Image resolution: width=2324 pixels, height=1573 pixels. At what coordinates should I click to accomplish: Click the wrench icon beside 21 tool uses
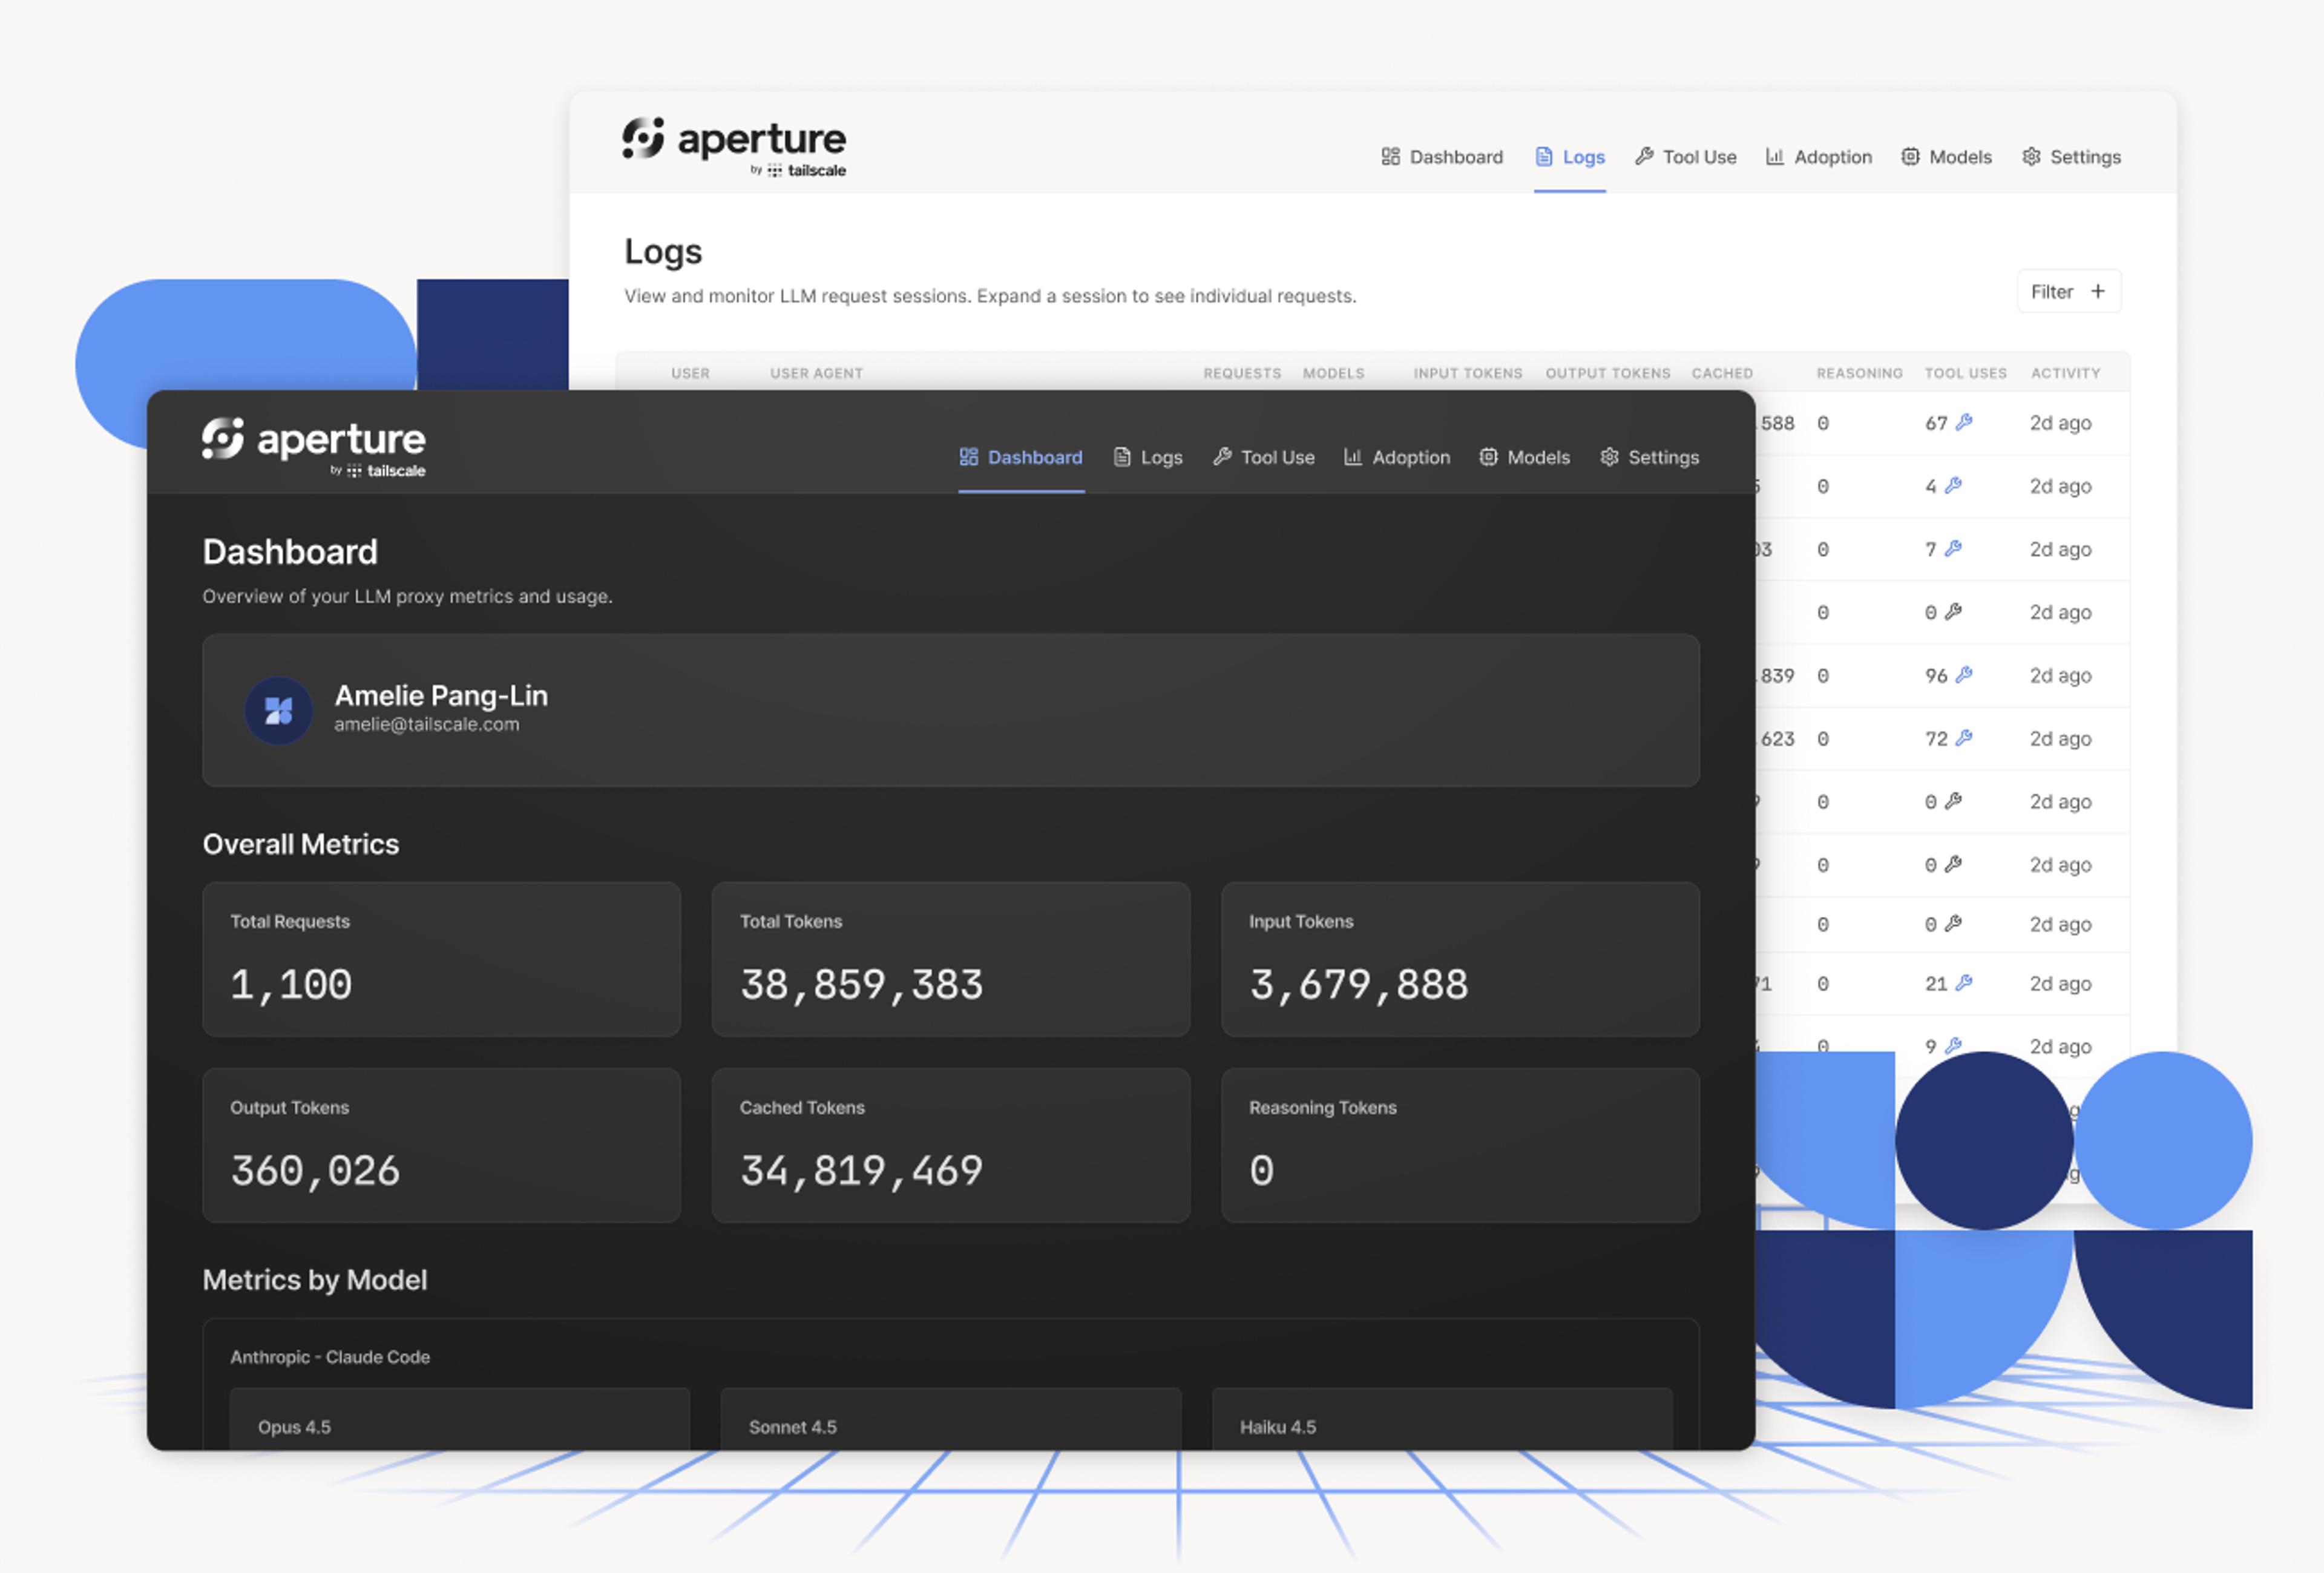(1964, 983)
